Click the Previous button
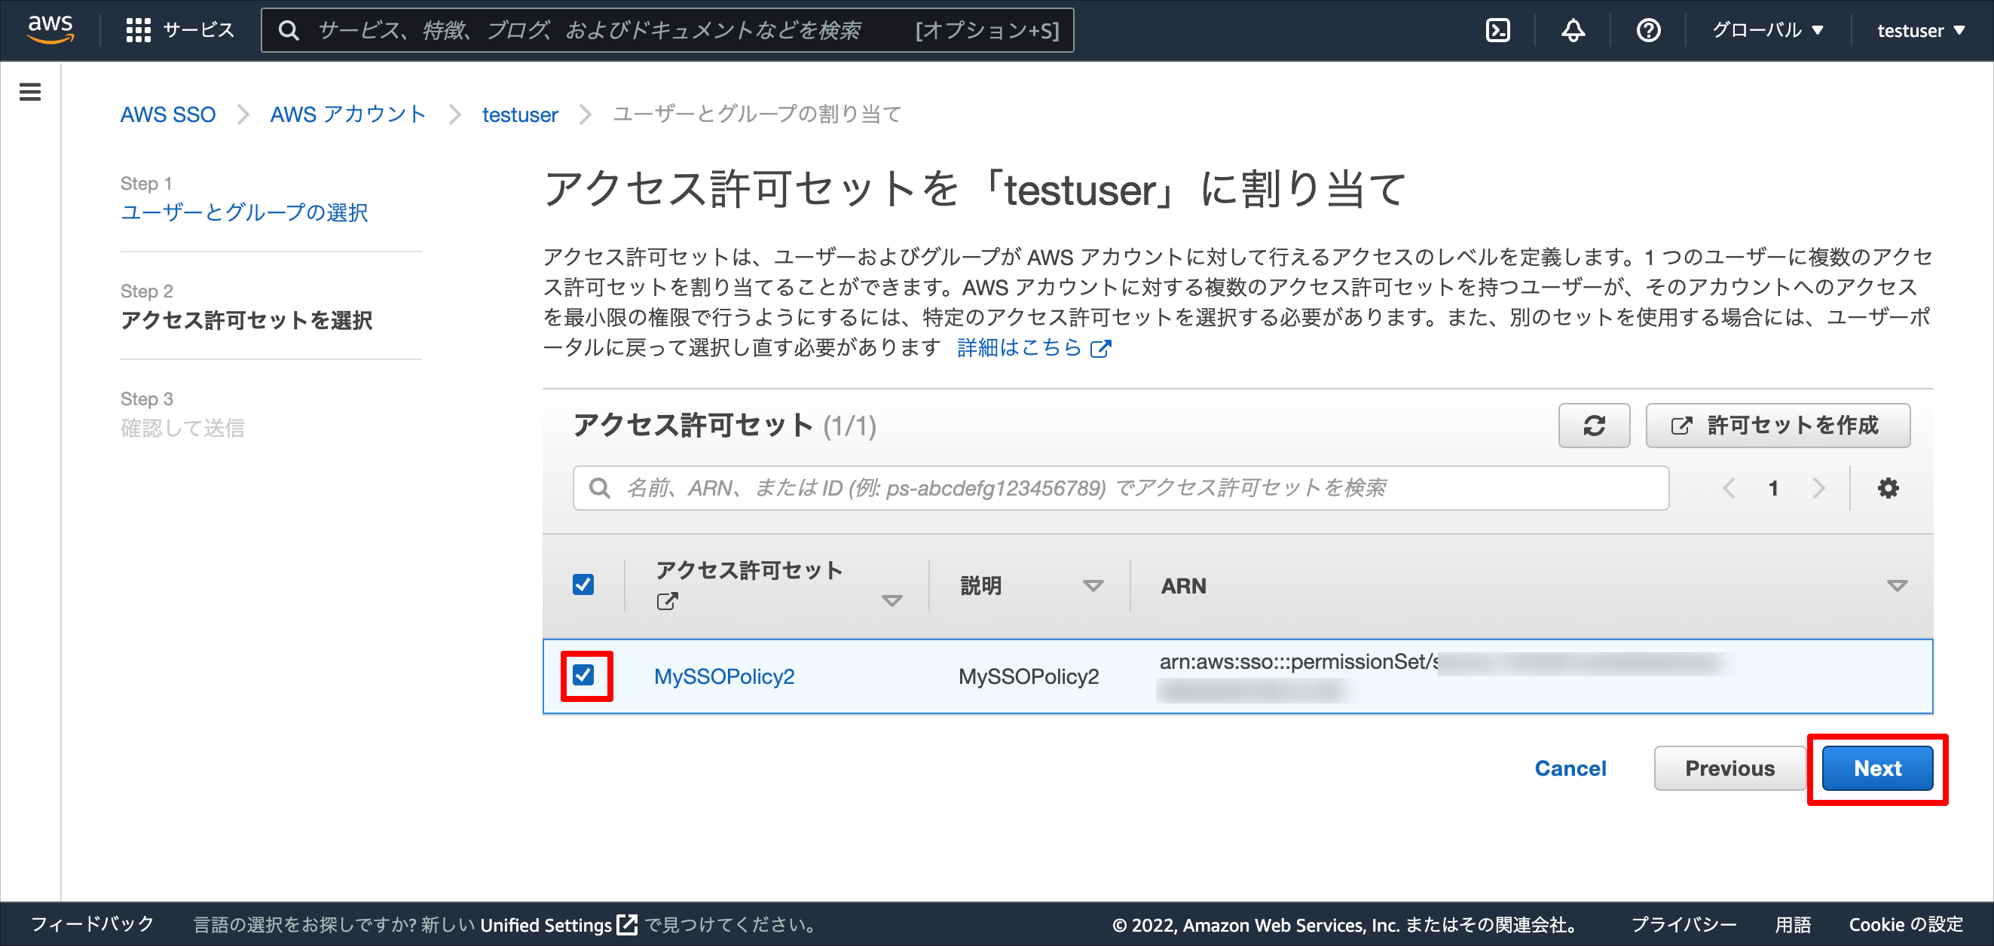This screenshot has height=946, width=1994. tap(1729, 768)
